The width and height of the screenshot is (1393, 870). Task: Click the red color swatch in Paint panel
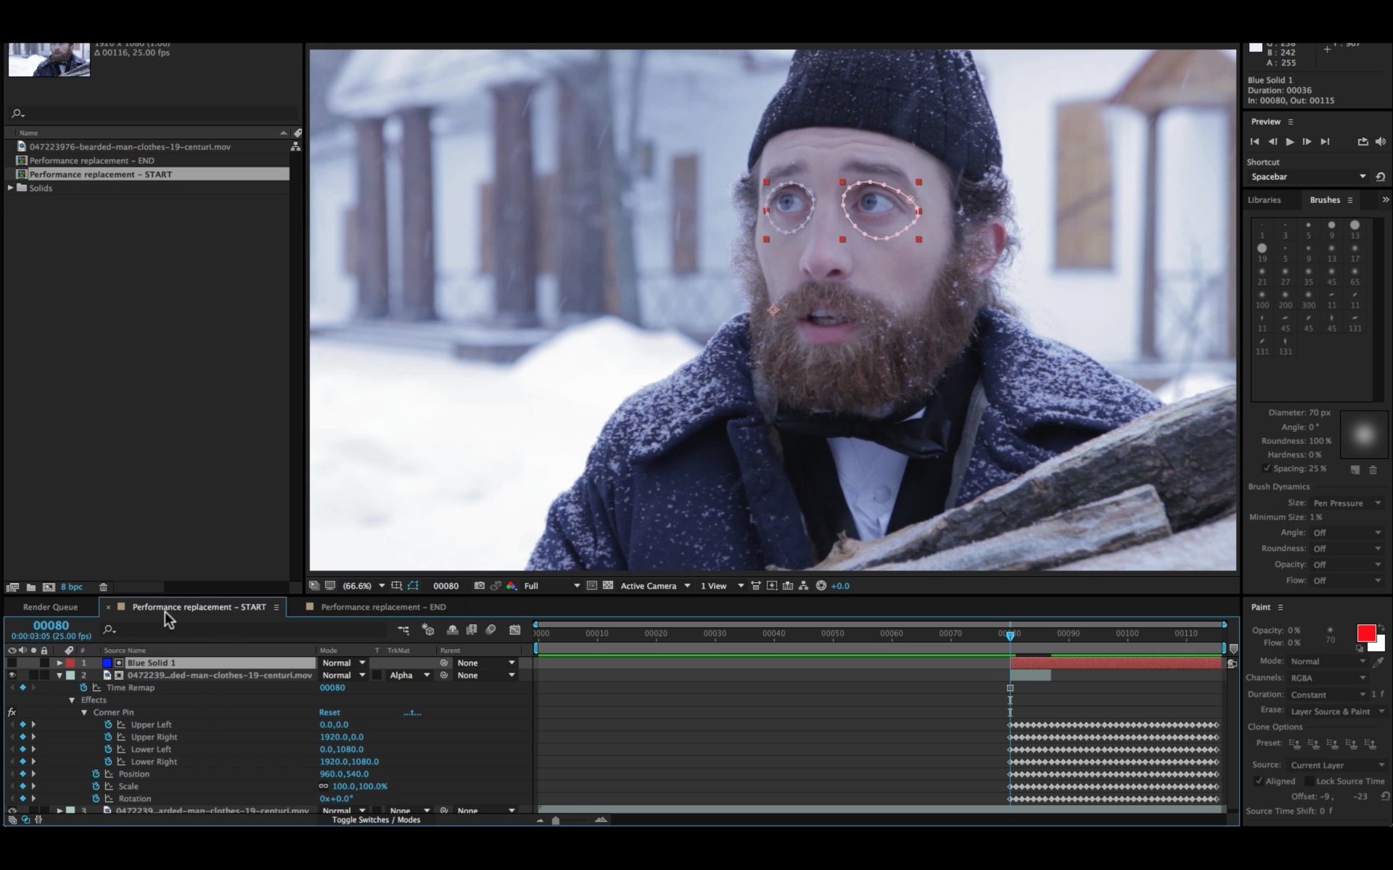click(1365, 634)
